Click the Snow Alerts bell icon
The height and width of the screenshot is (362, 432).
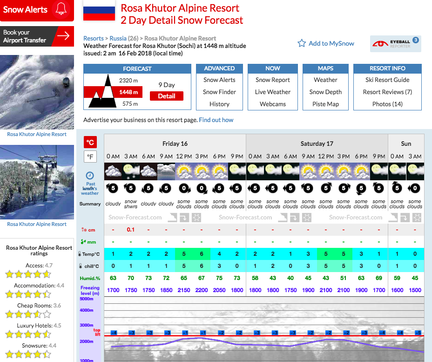point(61,8)
